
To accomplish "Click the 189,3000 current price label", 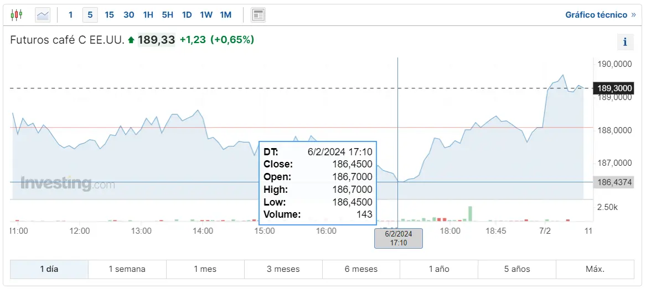I will [x=613, y=88].
